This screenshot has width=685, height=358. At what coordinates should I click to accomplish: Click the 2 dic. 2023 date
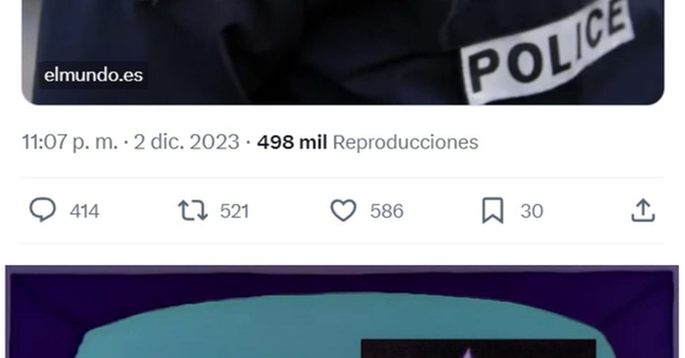(x=187, y=142)
